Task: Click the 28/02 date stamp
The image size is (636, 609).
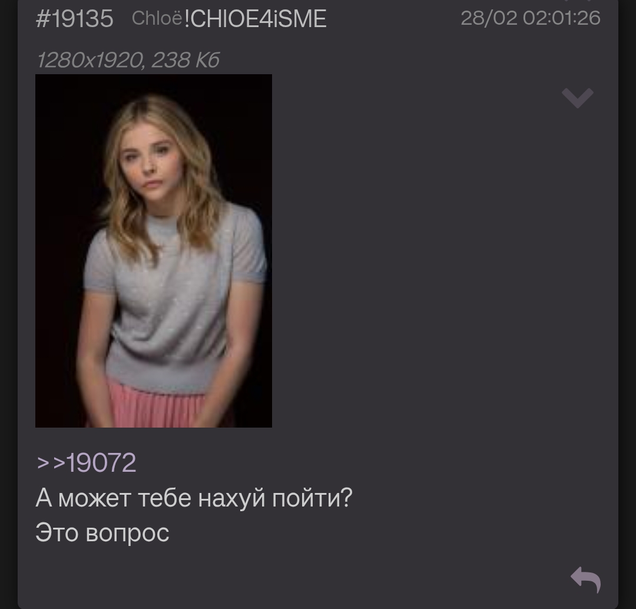Action: pos(489,18)
